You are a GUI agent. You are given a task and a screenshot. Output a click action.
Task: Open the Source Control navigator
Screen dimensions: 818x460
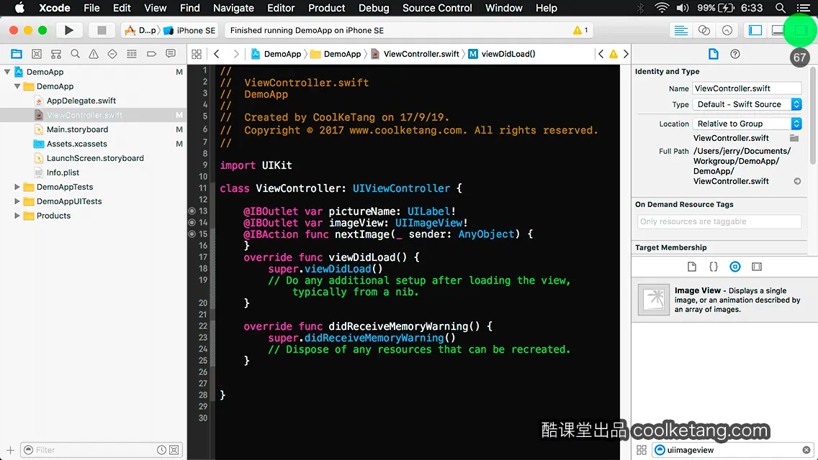(x=37, y=54)
